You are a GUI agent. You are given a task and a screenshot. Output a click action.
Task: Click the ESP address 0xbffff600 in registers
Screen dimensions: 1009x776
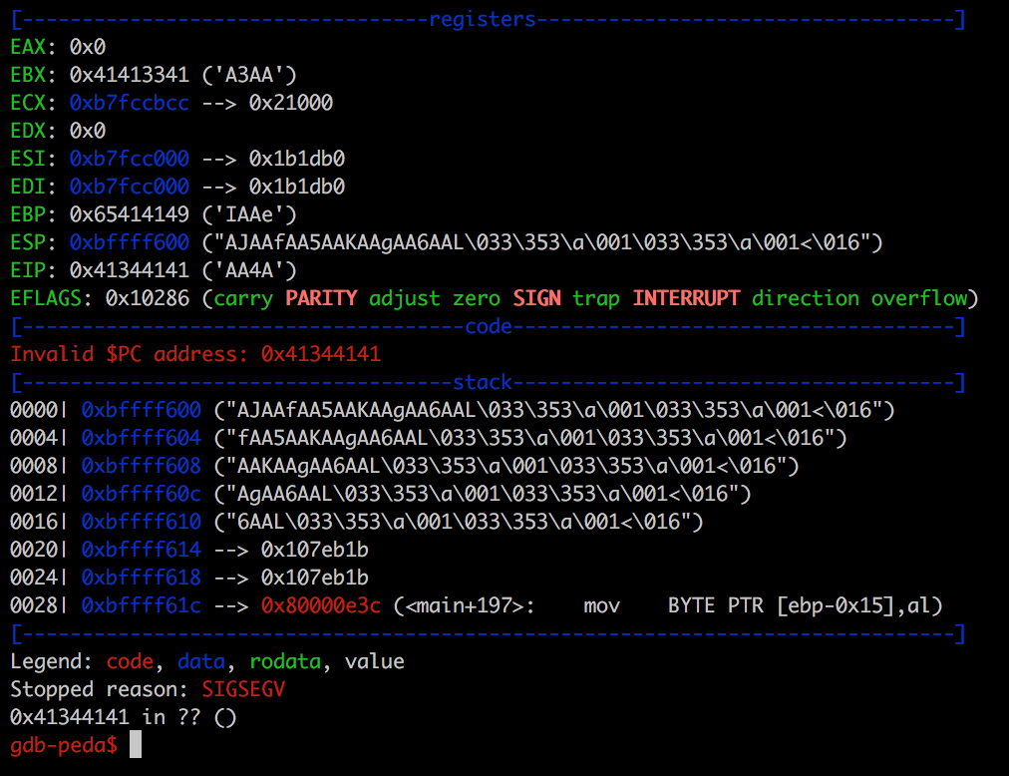[130, 242]
